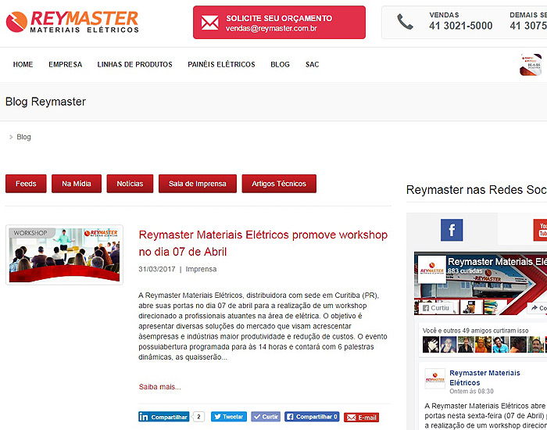Open the EMPRESA menu item
Image resolution: width=547 pixels, height=430 pixels.
click(65, 65)
